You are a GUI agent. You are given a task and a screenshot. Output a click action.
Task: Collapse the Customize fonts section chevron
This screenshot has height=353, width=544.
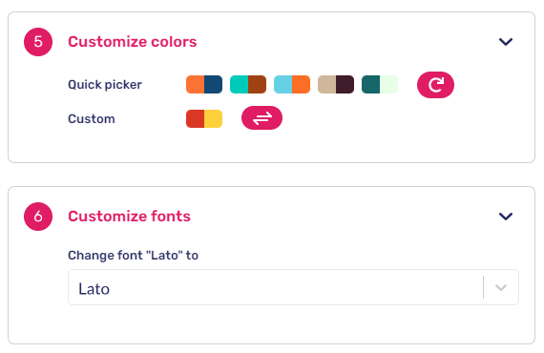506,217
